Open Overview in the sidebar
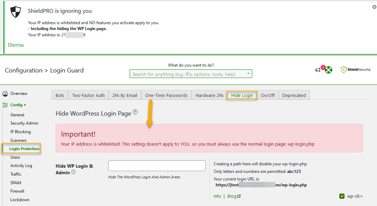The height and width of the screenshot is (206, 377). click(19, 94)
